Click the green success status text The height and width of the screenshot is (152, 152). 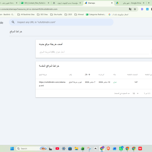click(115, 82)
